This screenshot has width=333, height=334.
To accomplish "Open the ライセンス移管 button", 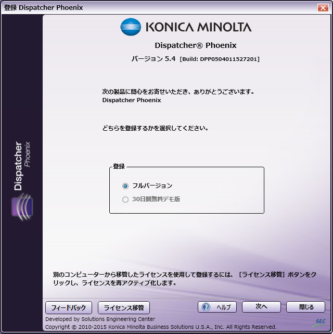I will (124, 307).
